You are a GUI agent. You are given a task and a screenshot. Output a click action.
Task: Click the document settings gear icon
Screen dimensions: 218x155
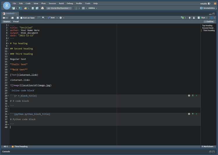tap(61, 18)
